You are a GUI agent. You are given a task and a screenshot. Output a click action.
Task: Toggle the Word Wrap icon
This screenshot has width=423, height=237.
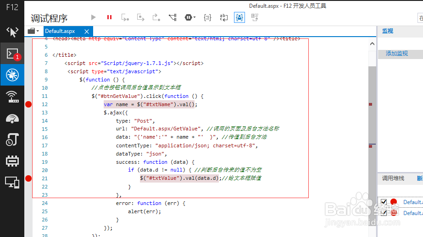(x=223, y=17)
